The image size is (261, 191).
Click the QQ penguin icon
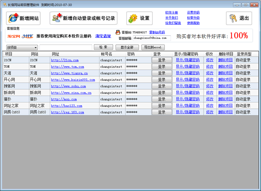pyautogui.click(x=118, y=32)
